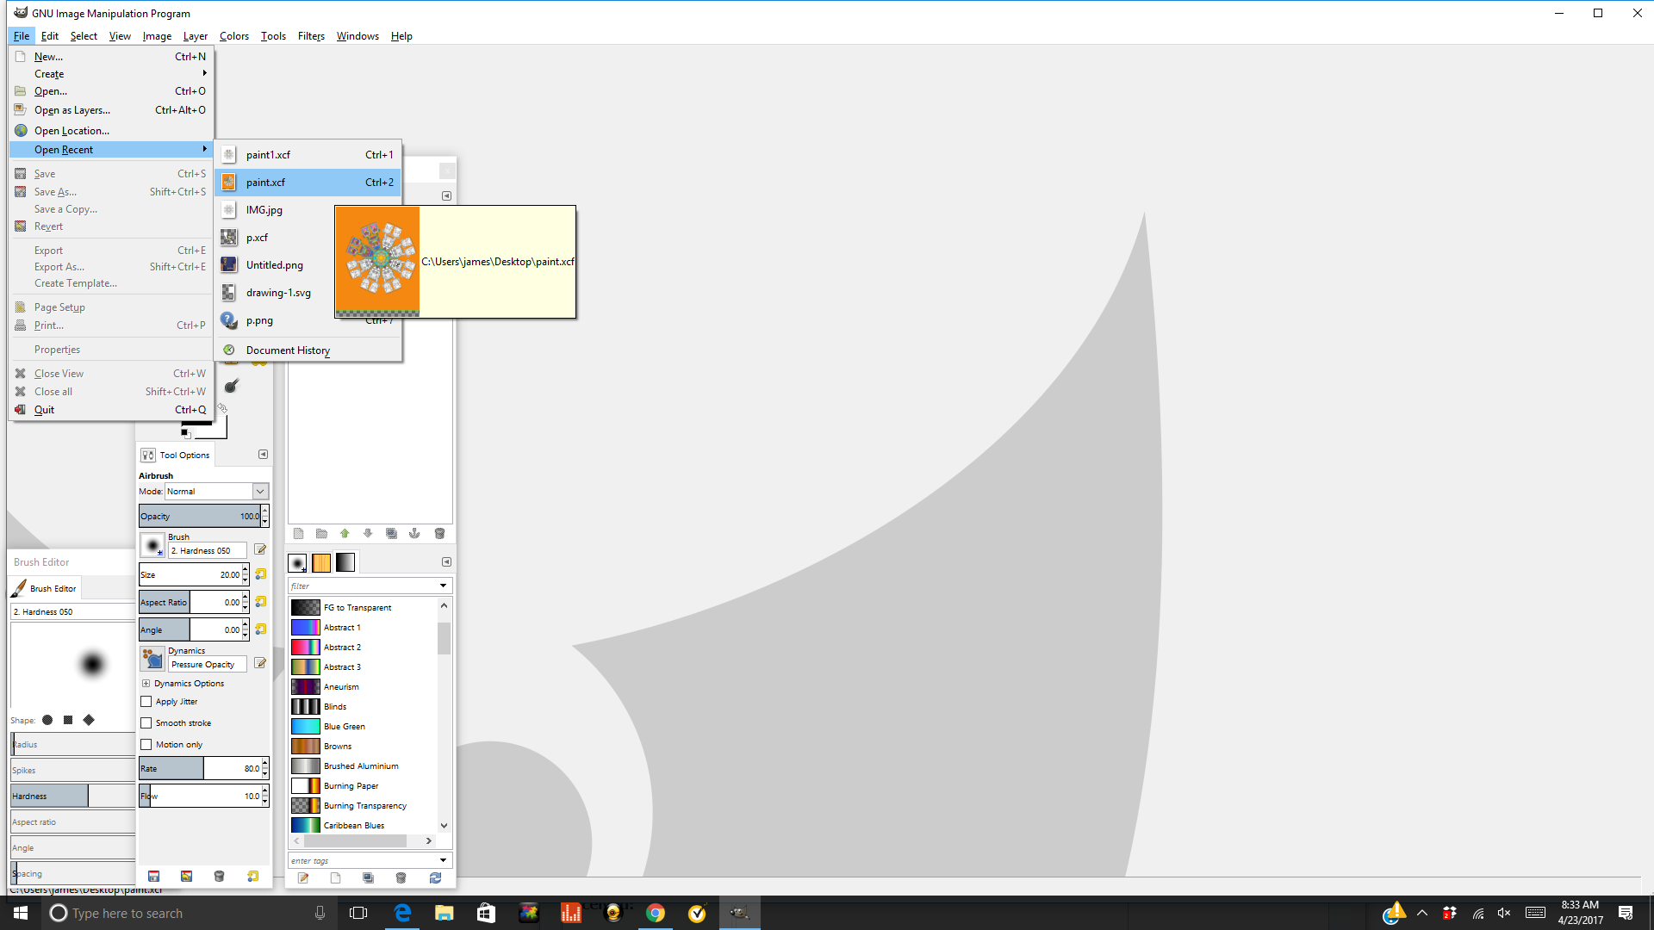Enable Motion only checkbox
Screen dimensions: 1654x930
pyautogui.click(x=146, y=745)
